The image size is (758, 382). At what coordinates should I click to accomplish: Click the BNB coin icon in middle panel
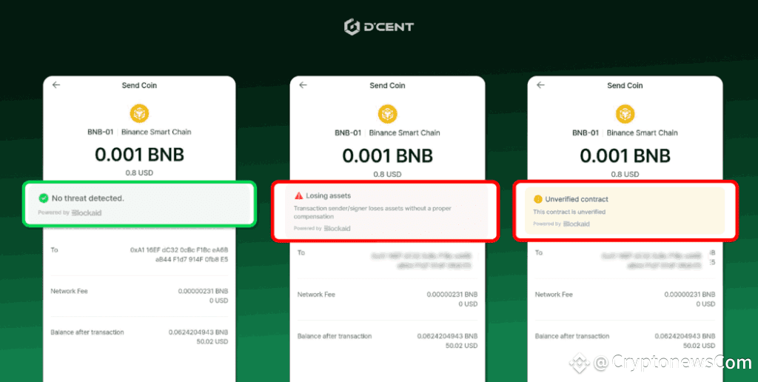pos(387,114)
